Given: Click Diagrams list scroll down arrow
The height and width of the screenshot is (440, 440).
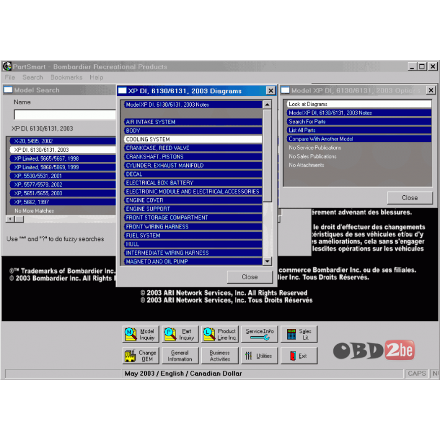Looking at the screenshot, I should 267,261.
